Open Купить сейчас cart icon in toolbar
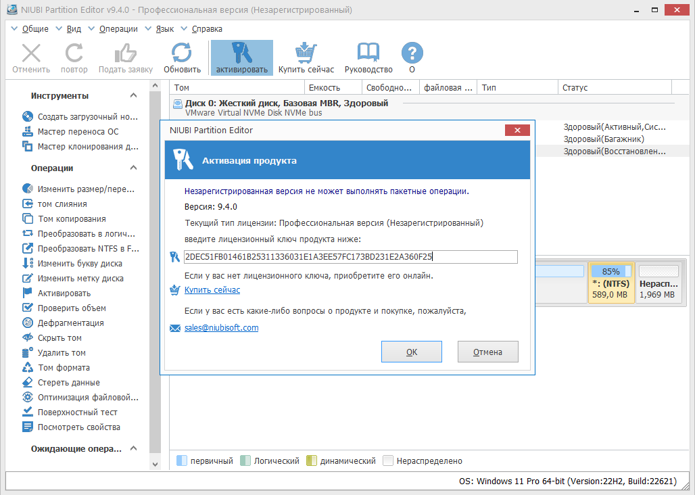This screenshot has width=695, height=495. point(306,53)
